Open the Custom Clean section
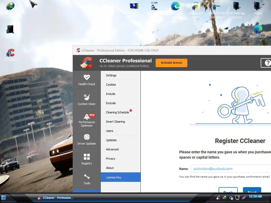The width and height of the screenshot is (271, 203). (x=87, y=100)
